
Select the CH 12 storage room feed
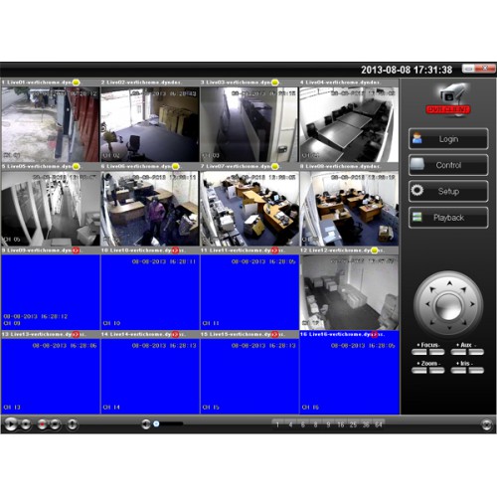(x=349, y=292)
